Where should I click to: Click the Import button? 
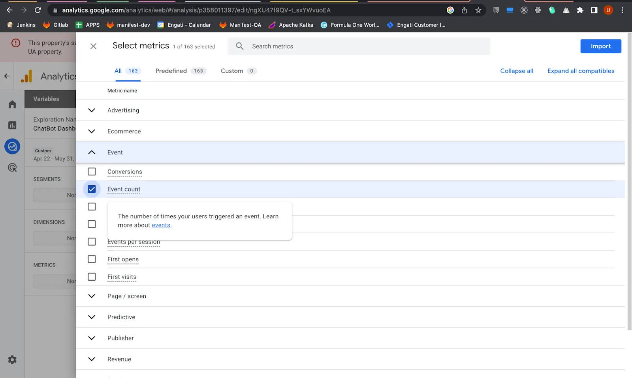[601, 46]
